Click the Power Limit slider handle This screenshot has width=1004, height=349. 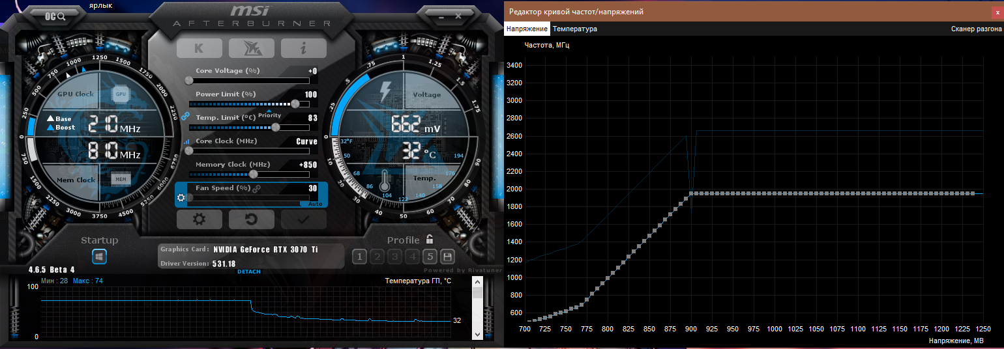point(295,104)
